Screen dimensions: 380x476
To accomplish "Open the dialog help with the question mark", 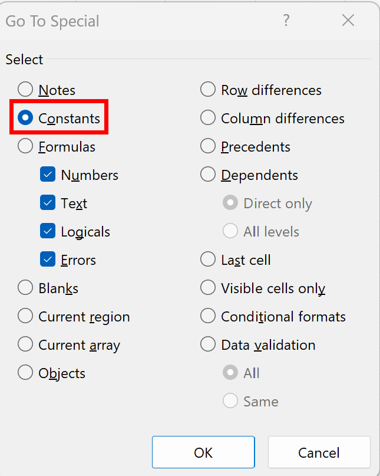I will (286, 21).
